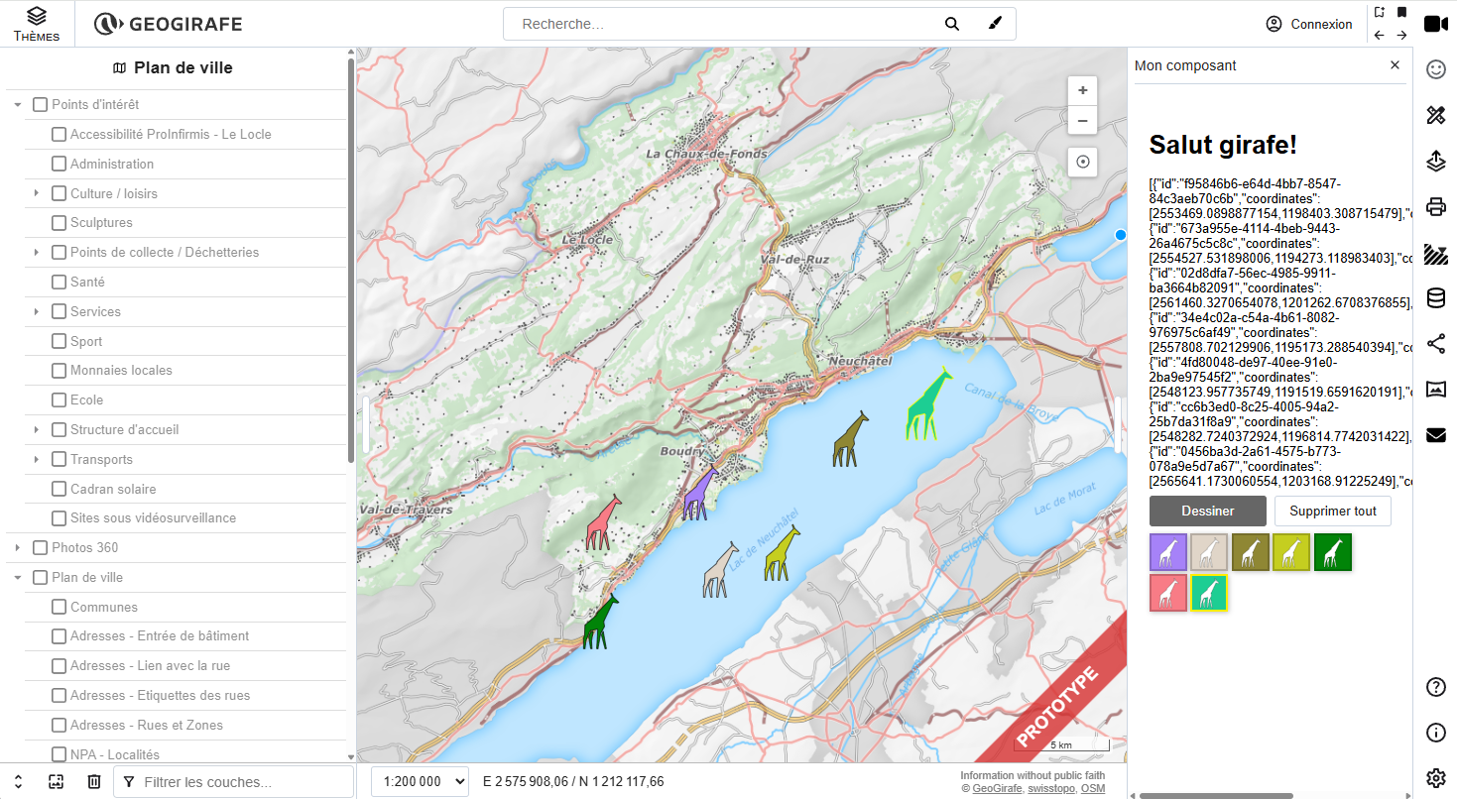Click the geolocation target button on map
This screenshot has height=799, width=1457.
coord(1082,162)
